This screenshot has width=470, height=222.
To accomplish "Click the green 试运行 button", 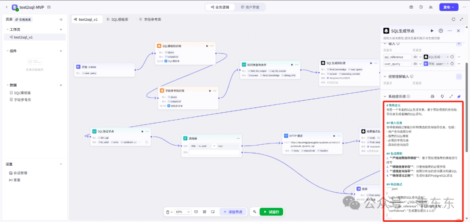I will click(x=271, y=212).
